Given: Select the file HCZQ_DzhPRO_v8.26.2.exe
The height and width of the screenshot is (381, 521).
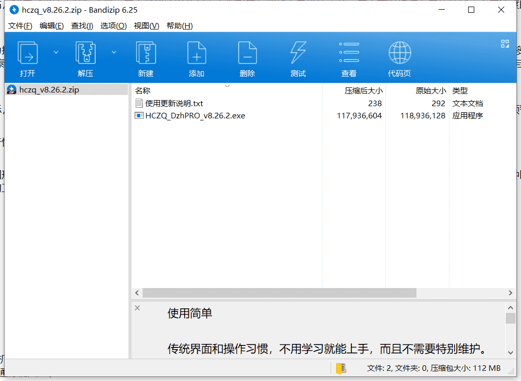Looking at the screenshot, I should [195, 116].
